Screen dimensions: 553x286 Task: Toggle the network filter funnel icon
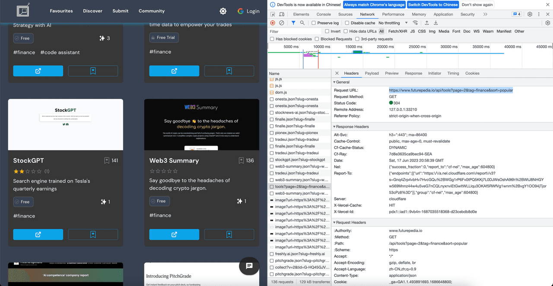point(293,23)
